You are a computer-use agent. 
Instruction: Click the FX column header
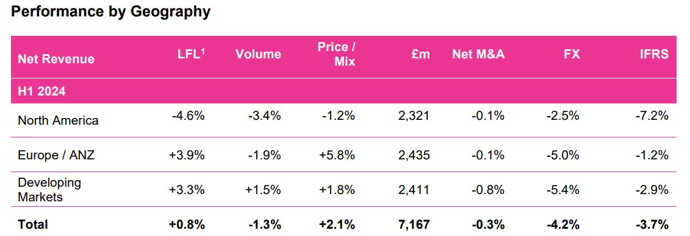571,54
